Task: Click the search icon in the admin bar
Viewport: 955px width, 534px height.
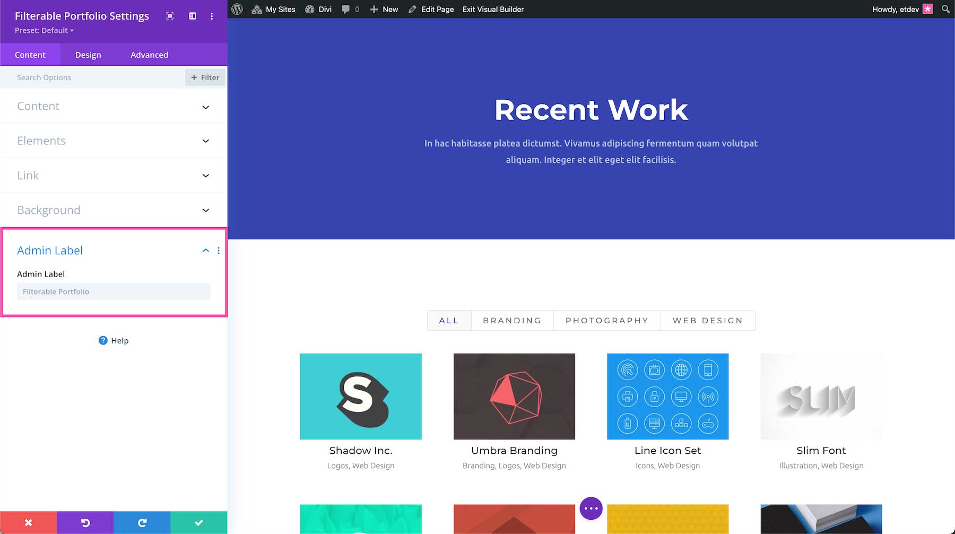Action: tap(945, 9)
